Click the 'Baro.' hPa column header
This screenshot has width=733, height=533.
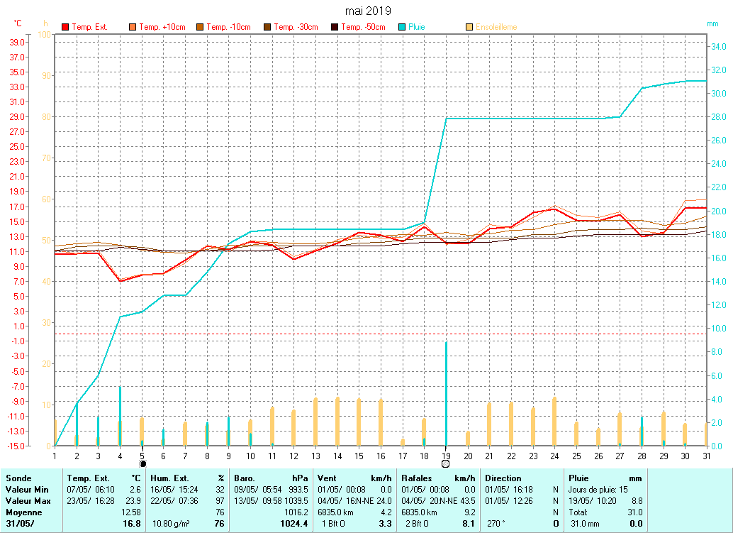245,478
